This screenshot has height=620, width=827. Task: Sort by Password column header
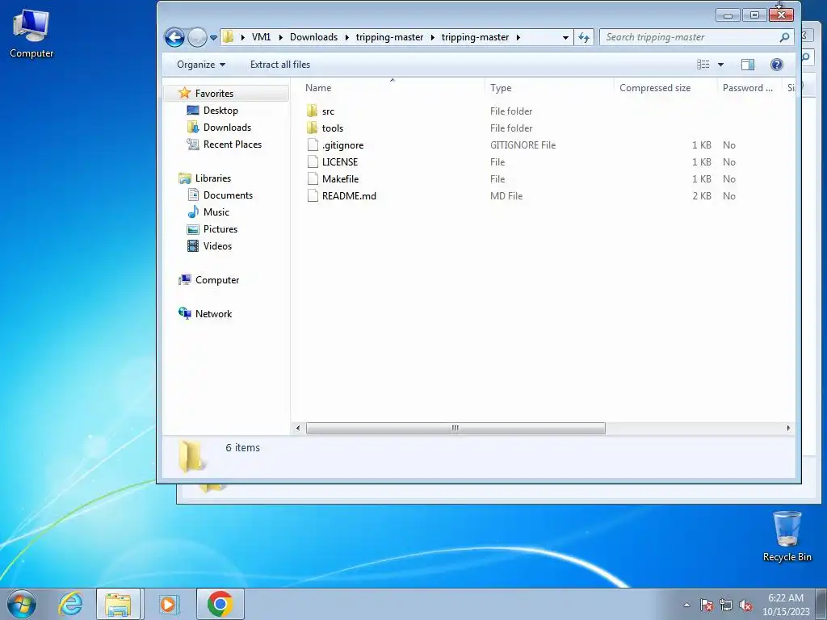click(x=749, y=87)
